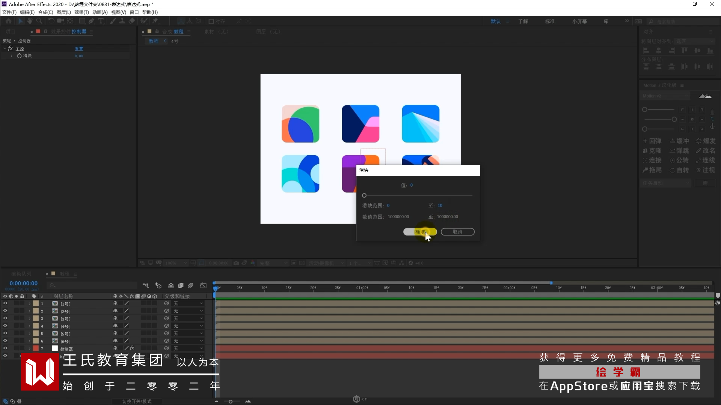
Task: Click the current time display 0:00:00:00
Action: pos(24,283)
